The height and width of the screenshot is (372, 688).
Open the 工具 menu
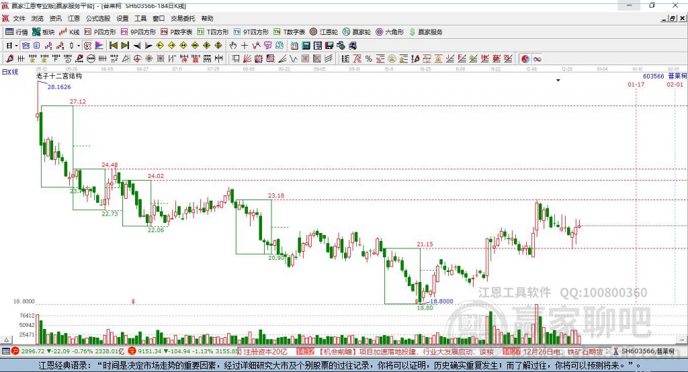pos(140,18)
